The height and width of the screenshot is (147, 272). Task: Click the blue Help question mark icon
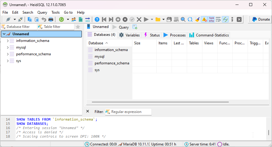pos(97,19)
